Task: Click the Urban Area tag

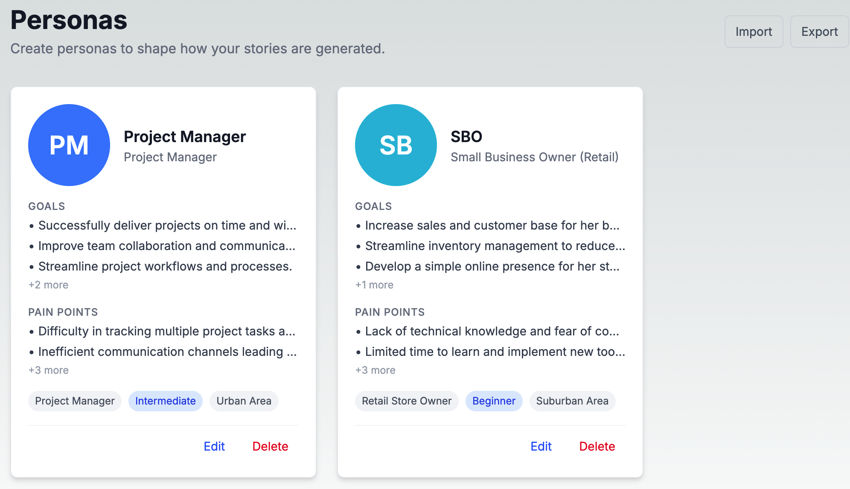Action: point(244,401)
